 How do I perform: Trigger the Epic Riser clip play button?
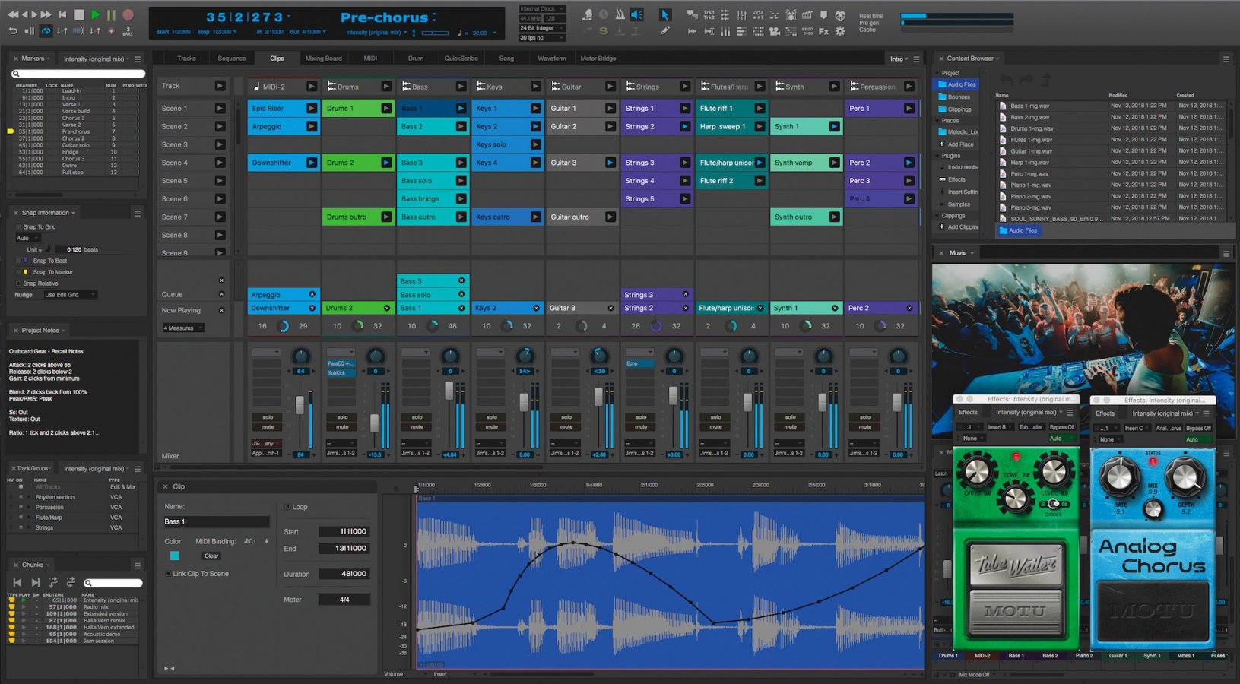click(x=311, y=109)
